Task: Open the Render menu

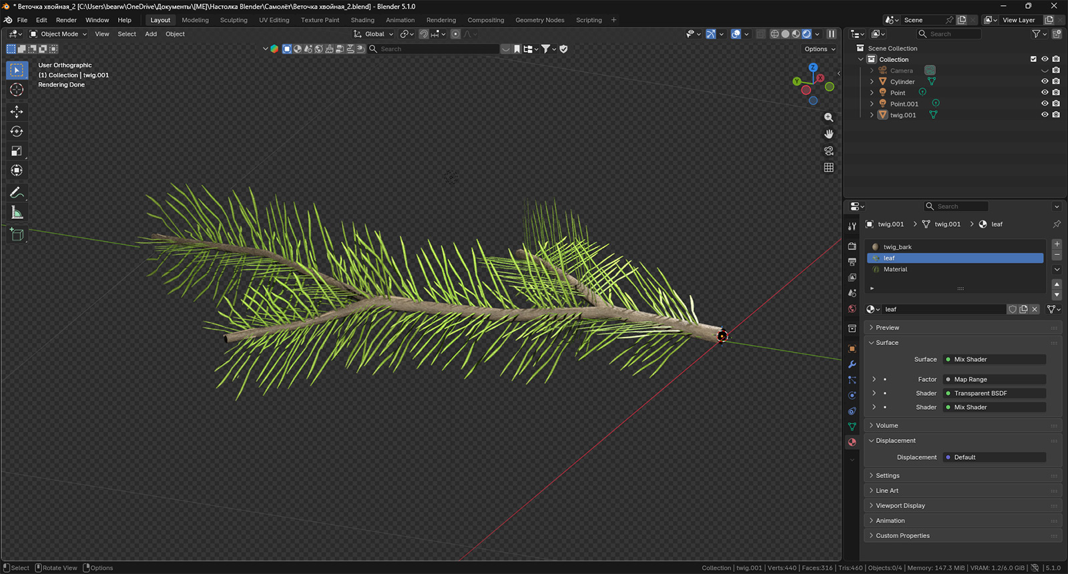Action: (66, 20)
